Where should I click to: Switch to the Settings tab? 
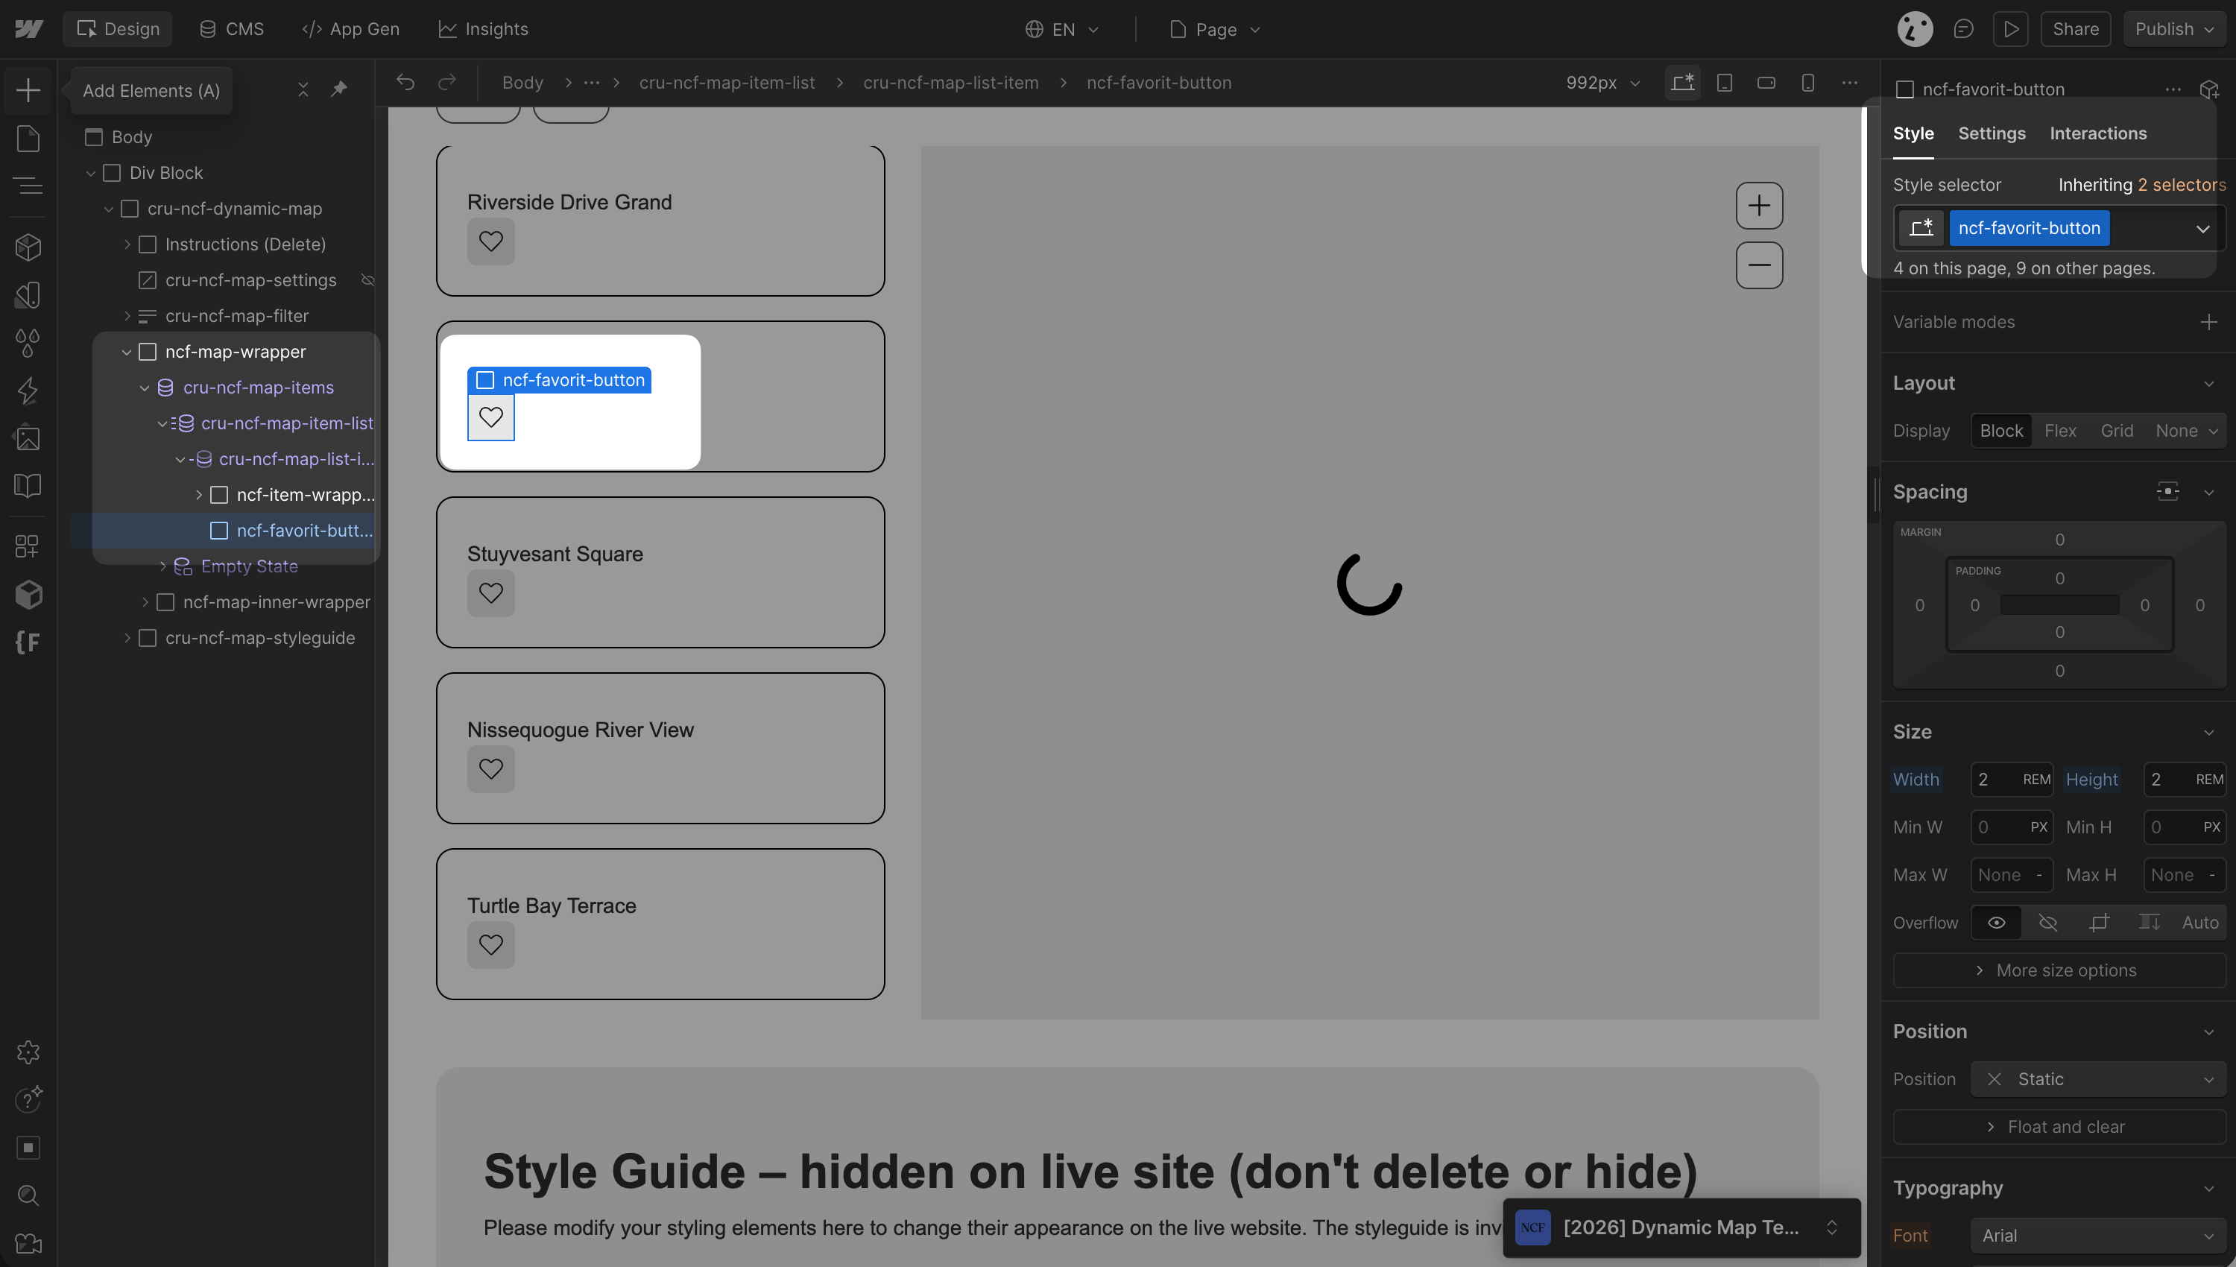point(1992,133)
